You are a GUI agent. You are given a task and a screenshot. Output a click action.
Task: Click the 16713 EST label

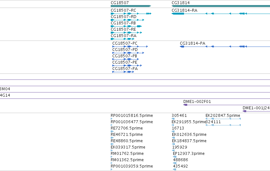coord(178,128)
